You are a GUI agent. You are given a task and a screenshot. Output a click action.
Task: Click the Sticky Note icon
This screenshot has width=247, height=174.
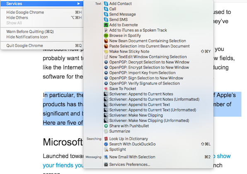106,51
